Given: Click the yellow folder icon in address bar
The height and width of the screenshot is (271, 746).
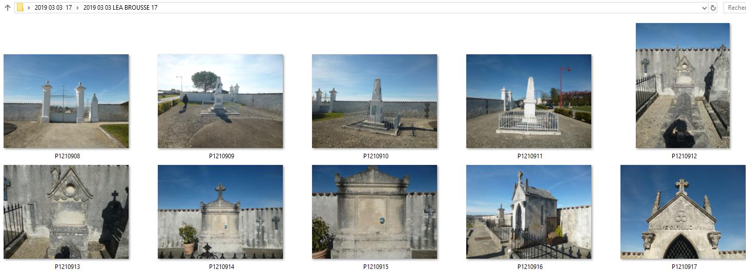Looking at the screenshot, I should click(20, 8).
